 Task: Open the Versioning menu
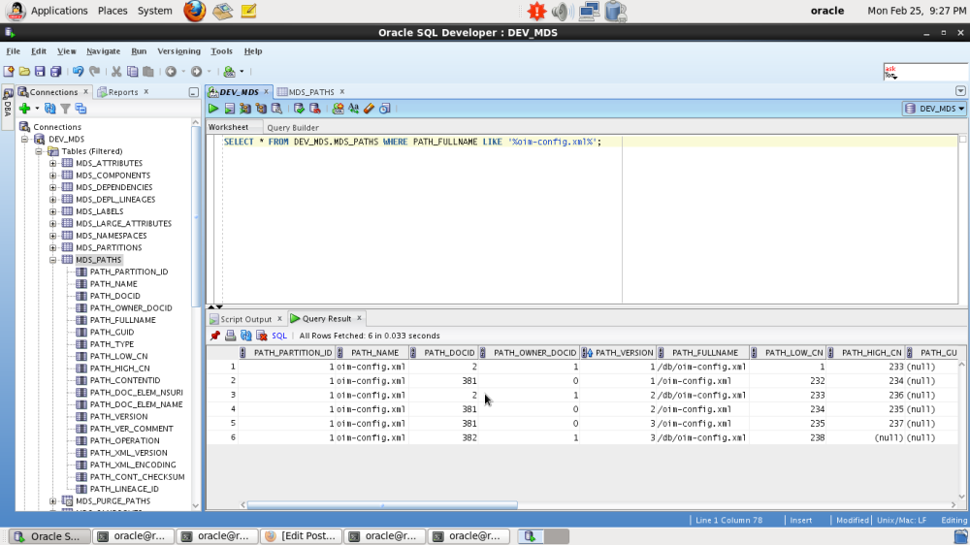[x=178, y=51]
